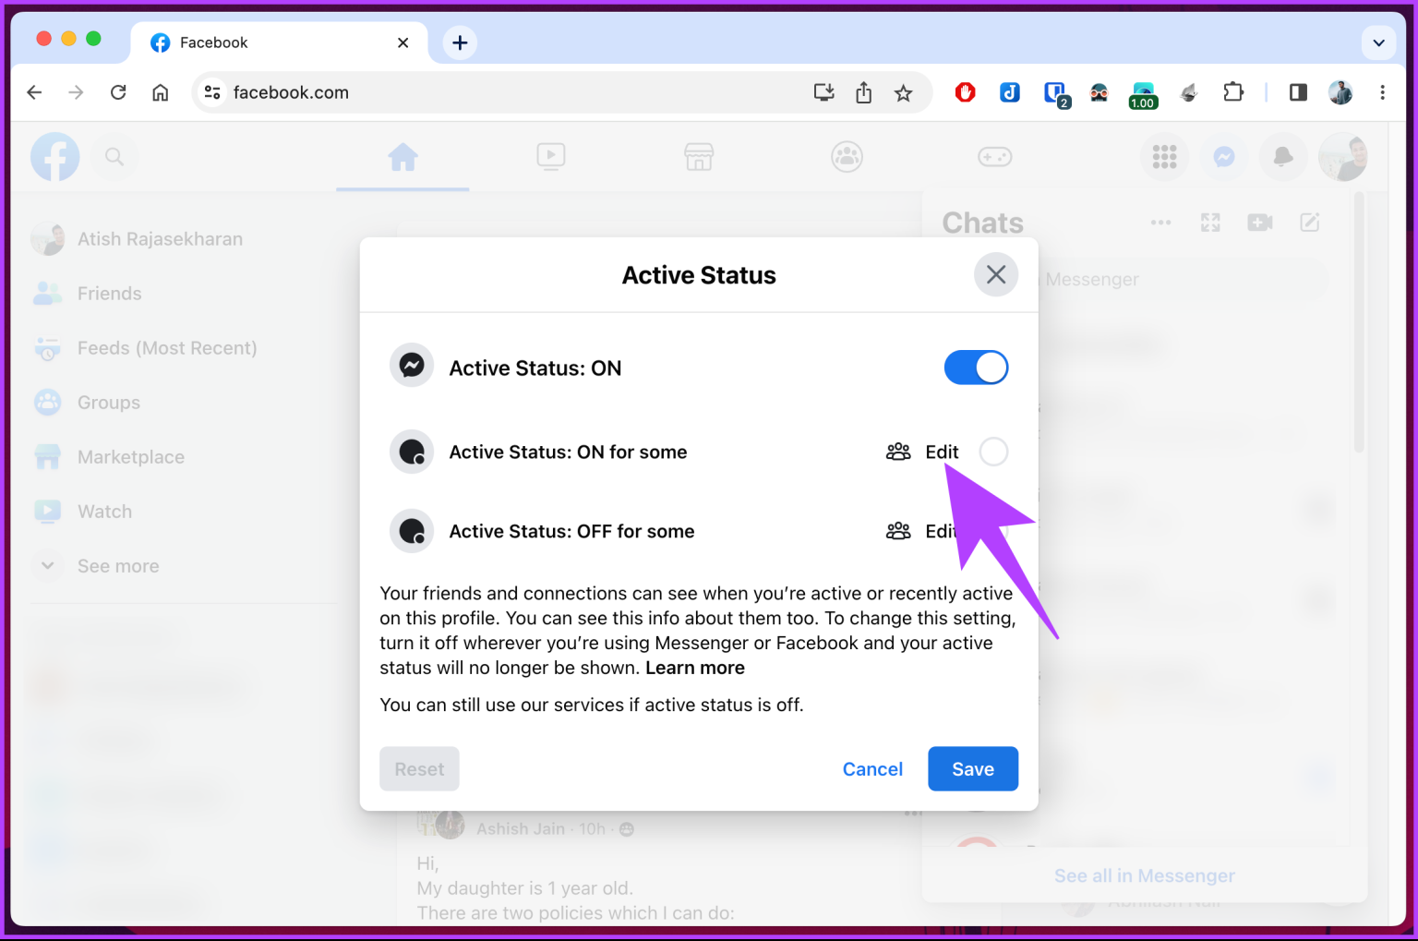Open the Chats options three-dot menu
The width and height of the screenshot is (1418, 941).
1160,223
